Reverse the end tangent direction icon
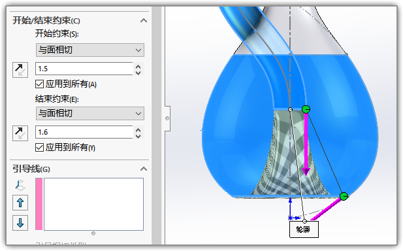Image resolution: width=403 pixels, height=251 pixels. 20,133
